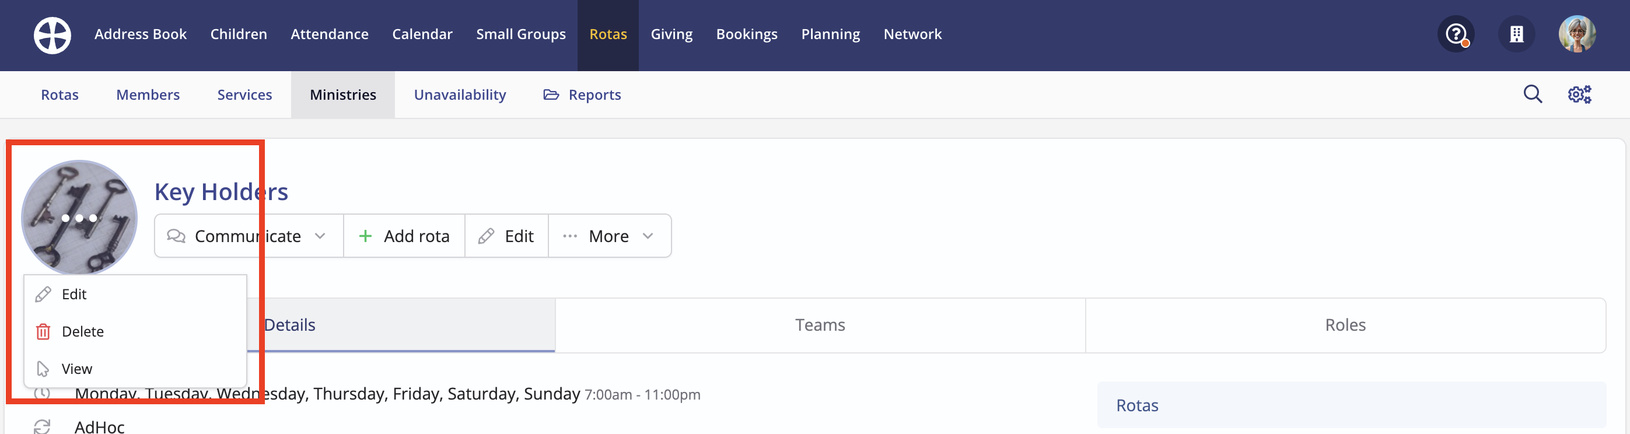Open the user profile avatar
The image size is (1630, 434).
[x=1577, y=34]
